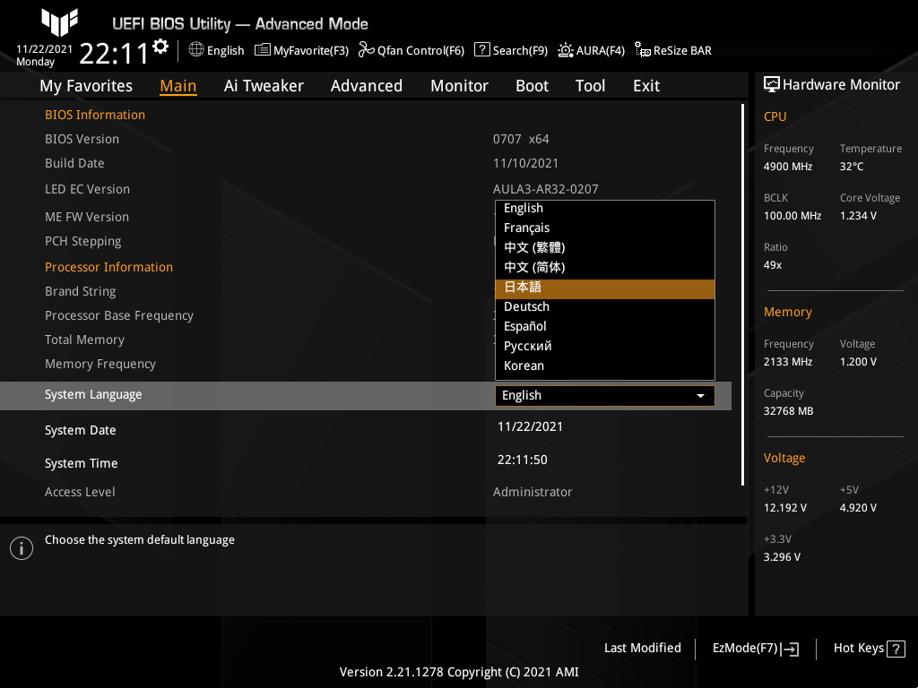Switch to the Main tab

178,86
